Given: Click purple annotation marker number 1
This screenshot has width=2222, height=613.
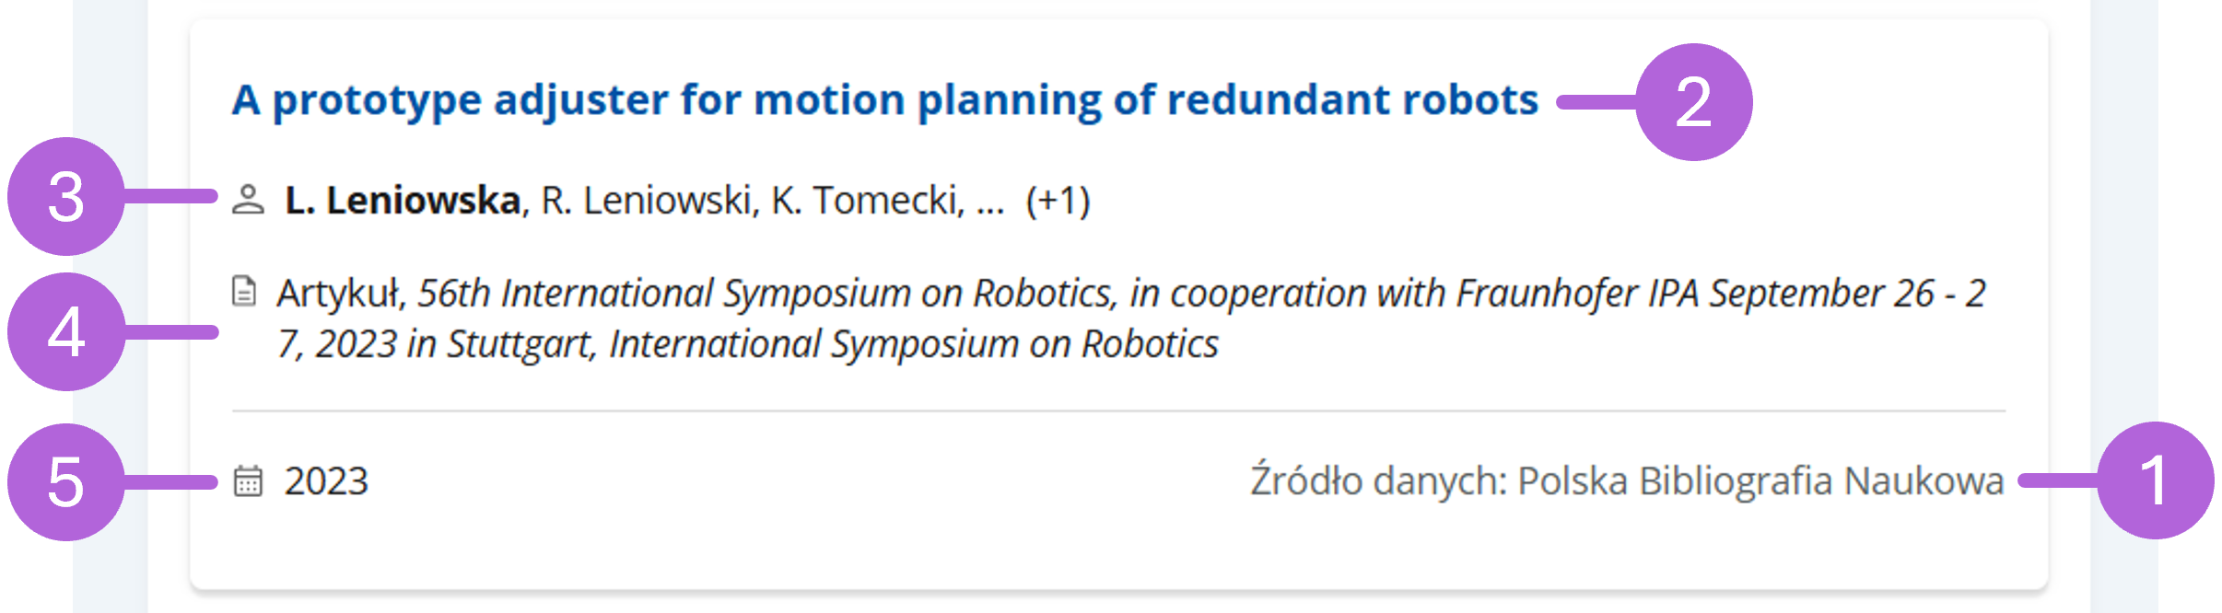Looking at the screenshot, I should pos(2155,480).
